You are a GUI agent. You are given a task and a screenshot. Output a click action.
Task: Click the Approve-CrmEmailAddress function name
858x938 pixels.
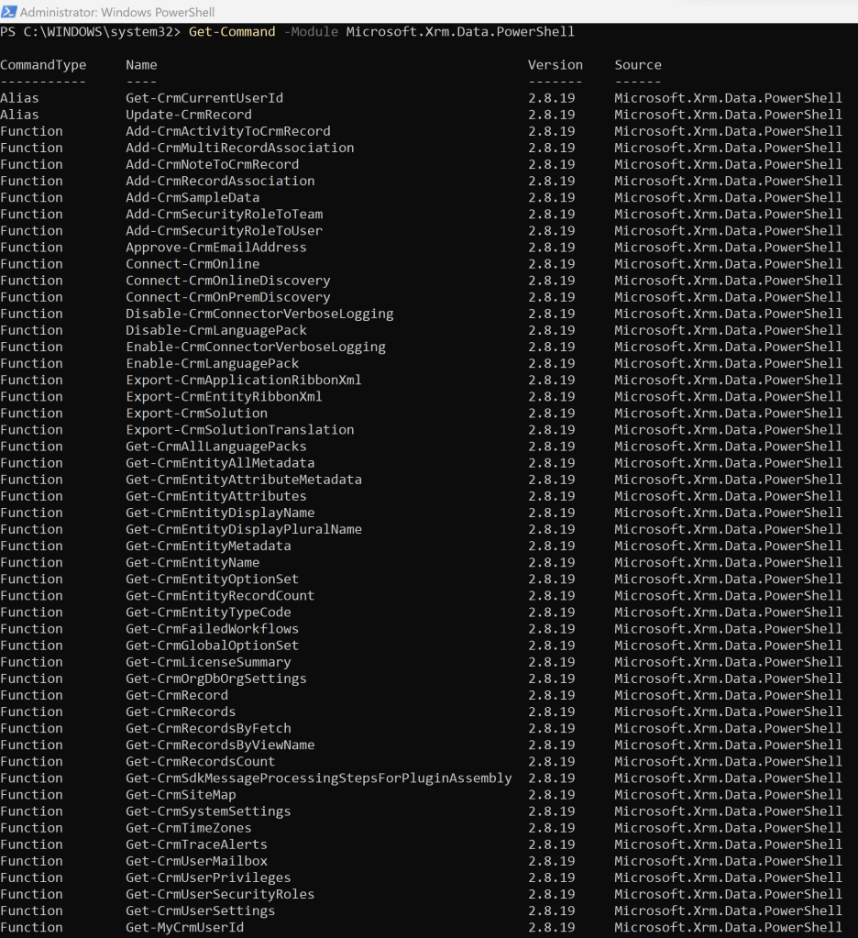click(x=216, y=248)
